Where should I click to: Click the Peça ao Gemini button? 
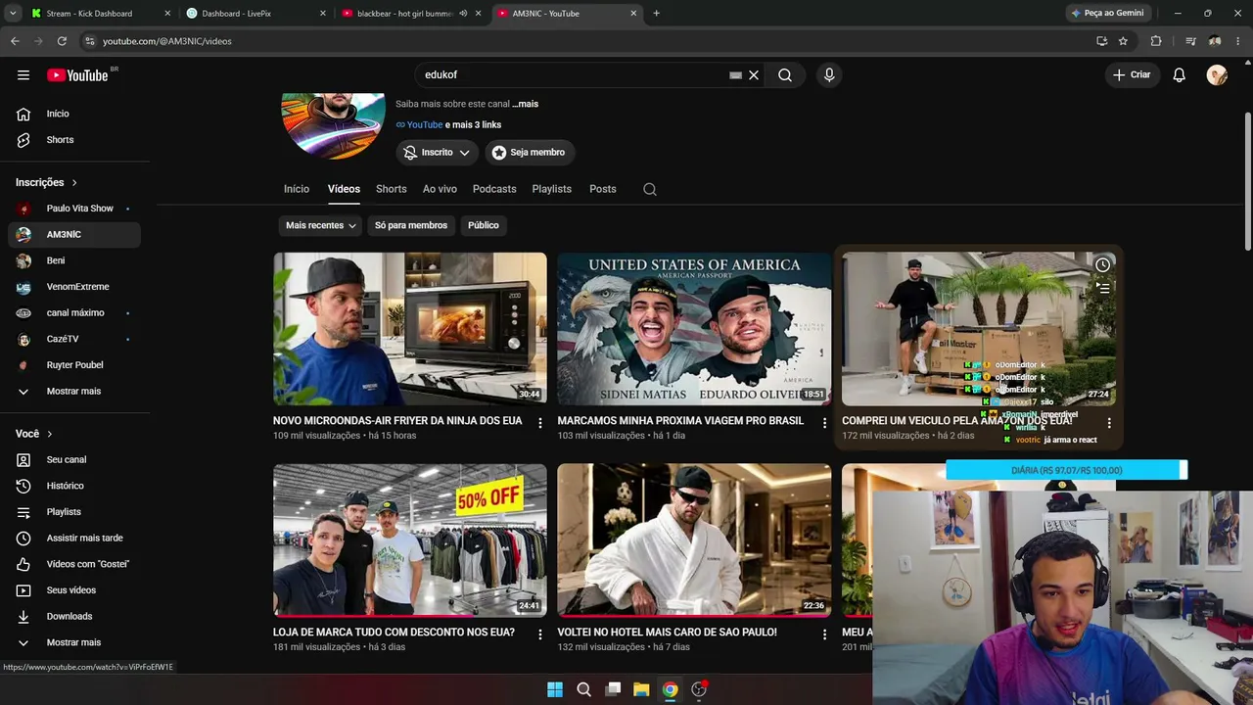click(1107, 14)
